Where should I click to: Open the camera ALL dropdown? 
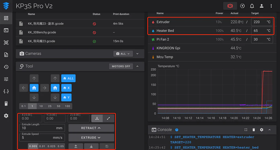[123, 54]
